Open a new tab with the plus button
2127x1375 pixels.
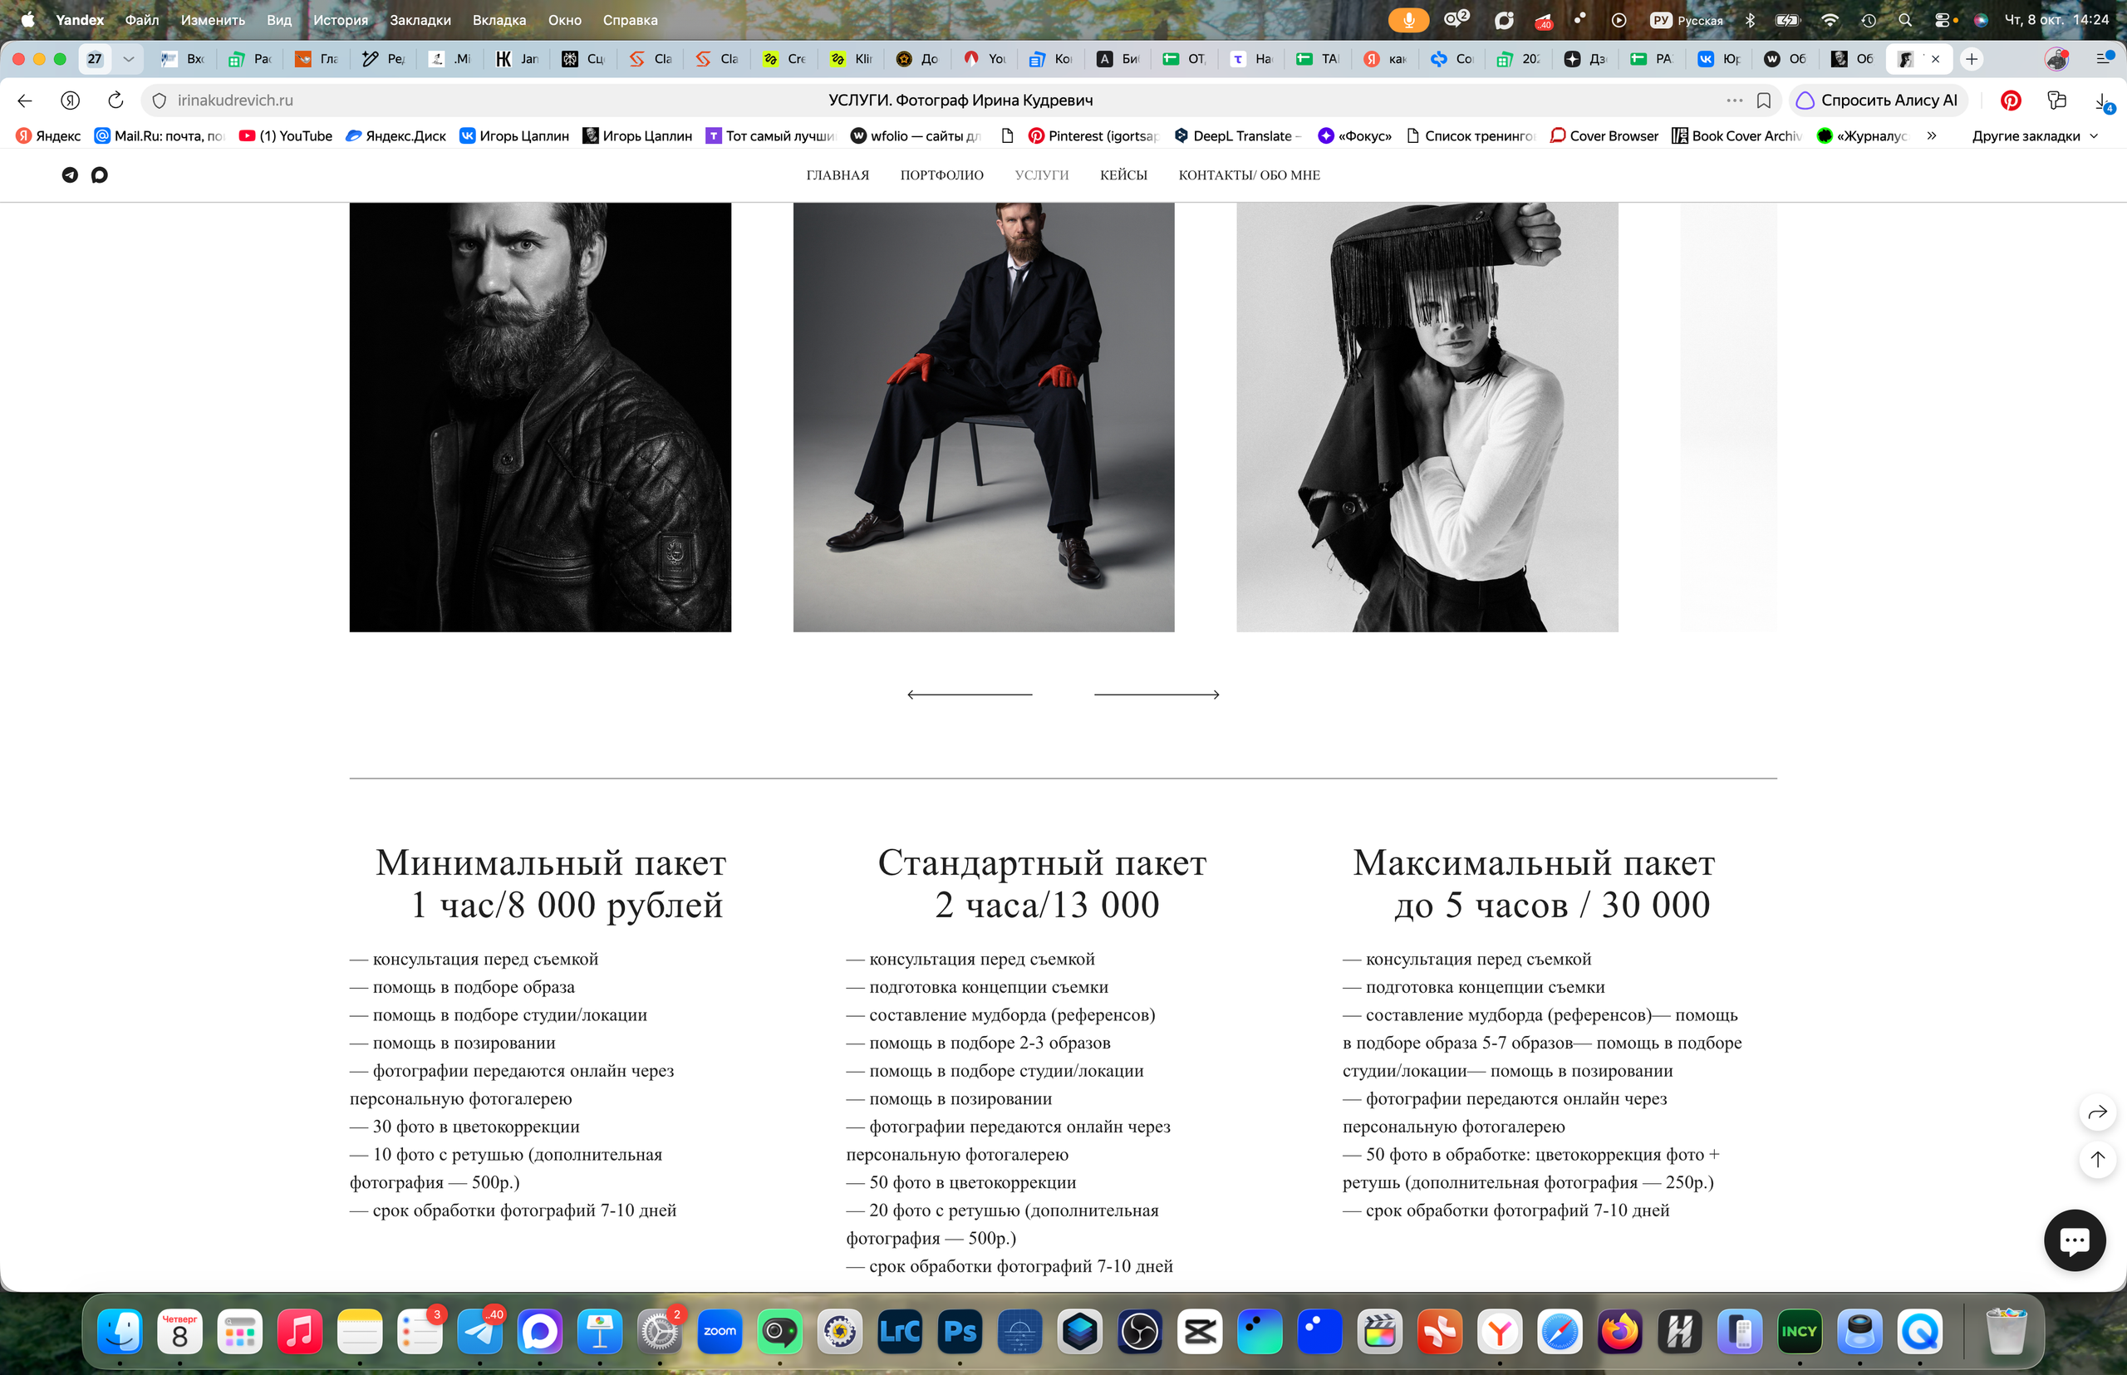[1972, 59]
